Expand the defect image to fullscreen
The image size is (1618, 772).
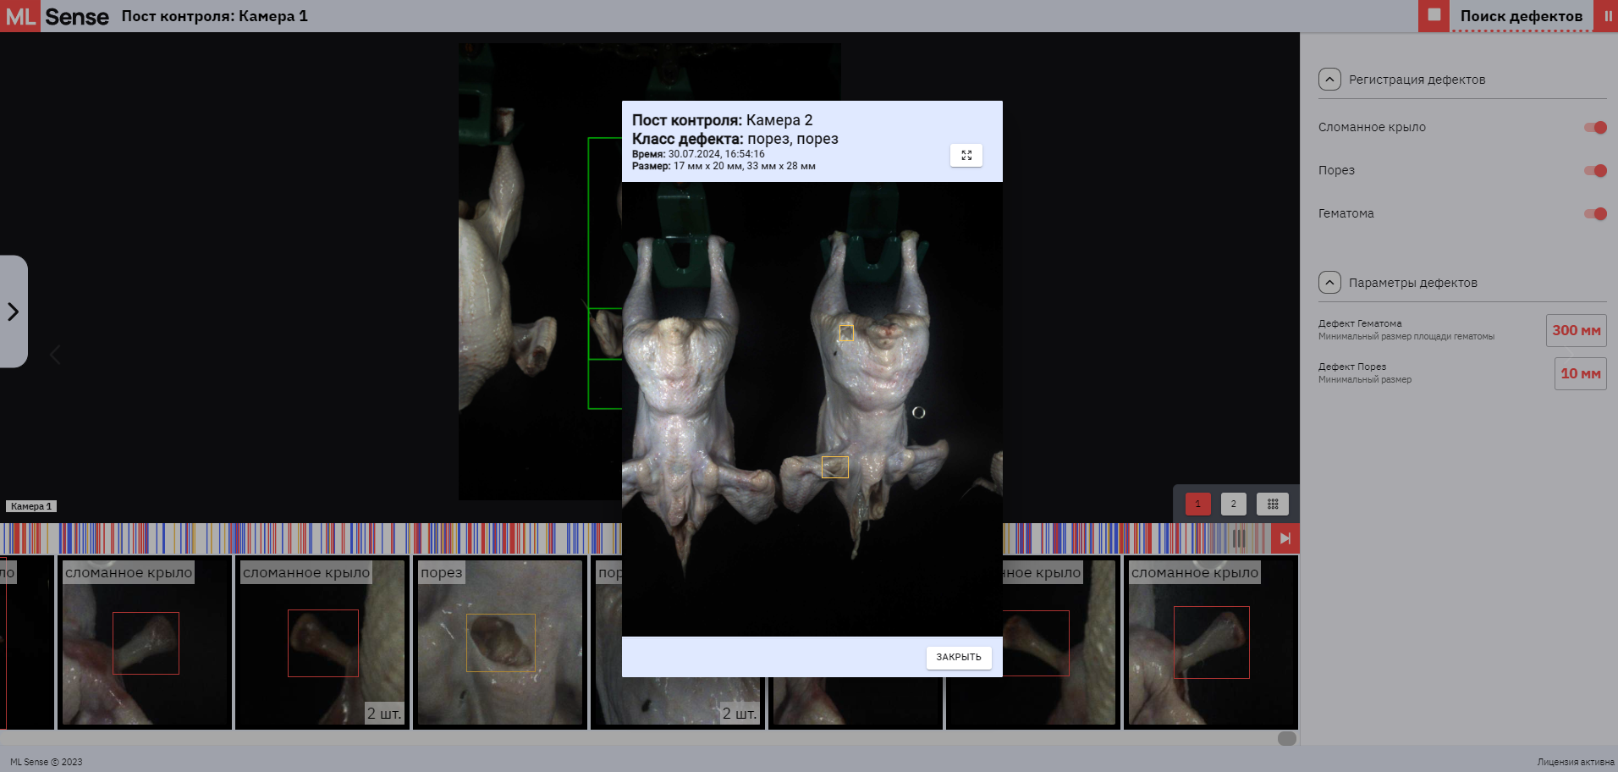[x=966, y=156]
